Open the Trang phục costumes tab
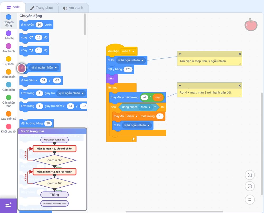 [42, 8]
